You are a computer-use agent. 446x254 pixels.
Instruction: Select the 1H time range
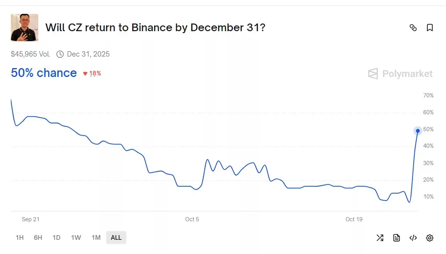pyautogui.click(x=20, y=237)
